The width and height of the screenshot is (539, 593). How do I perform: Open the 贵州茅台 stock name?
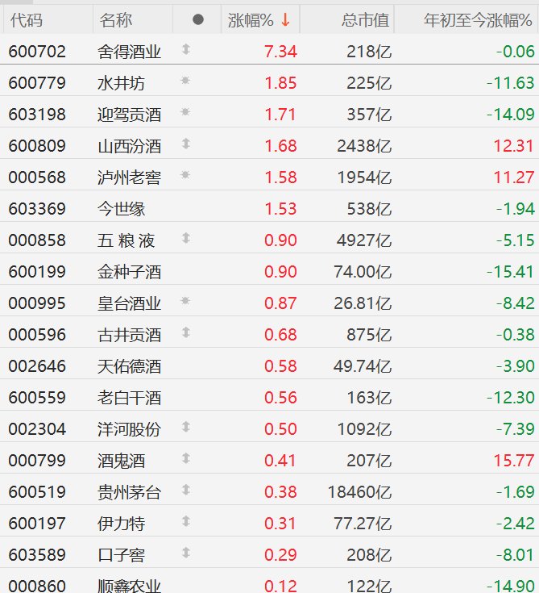(129, 491)
